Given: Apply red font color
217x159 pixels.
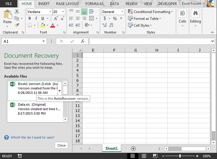Looking at the screenshot, I should pyautogui.click(x=53, y=25).
